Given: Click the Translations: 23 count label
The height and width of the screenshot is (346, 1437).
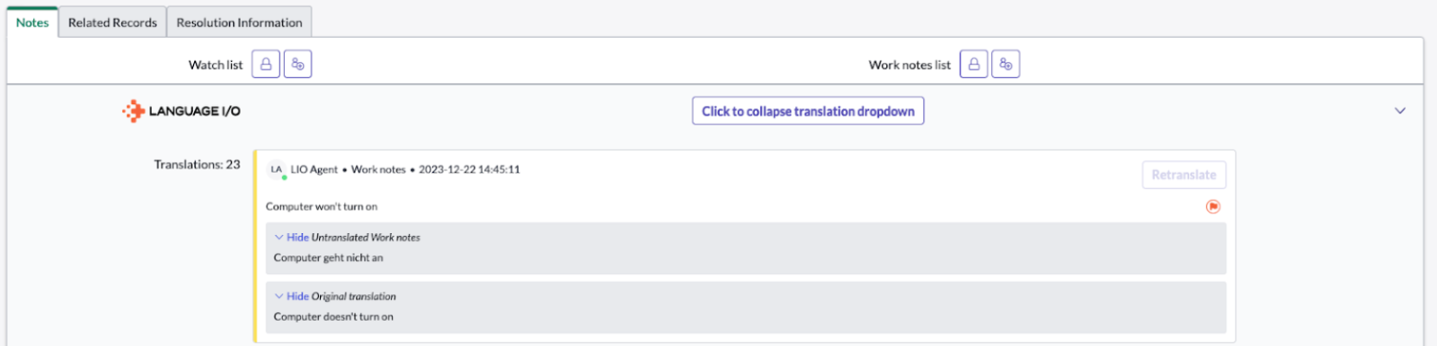Looking at the screenshot, I should 197,165.
